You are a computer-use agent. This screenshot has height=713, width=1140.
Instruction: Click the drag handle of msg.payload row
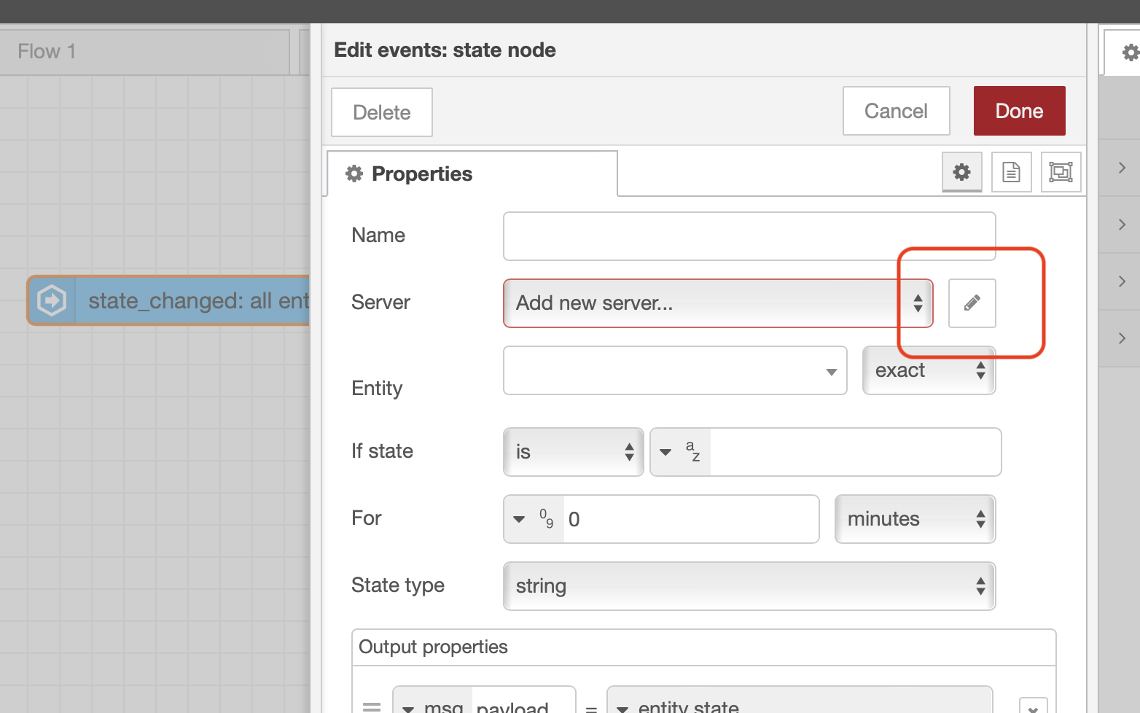[372, 706]
